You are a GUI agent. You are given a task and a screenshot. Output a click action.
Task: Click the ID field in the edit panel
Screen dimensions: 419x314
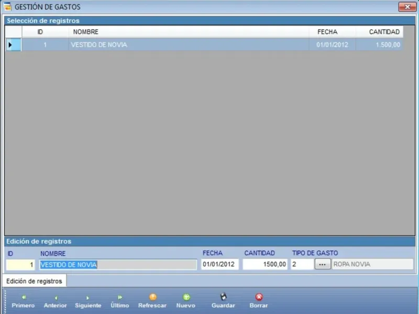pos(20,265)
